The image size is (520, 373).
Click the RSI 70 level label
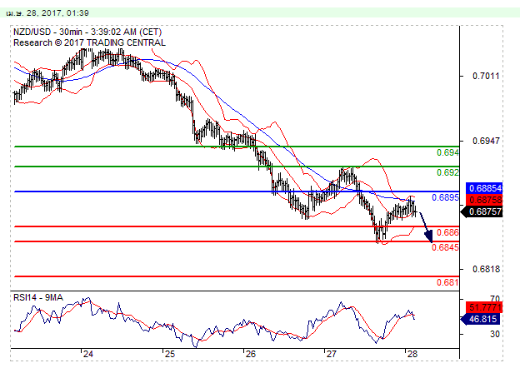tap(495, 299)
